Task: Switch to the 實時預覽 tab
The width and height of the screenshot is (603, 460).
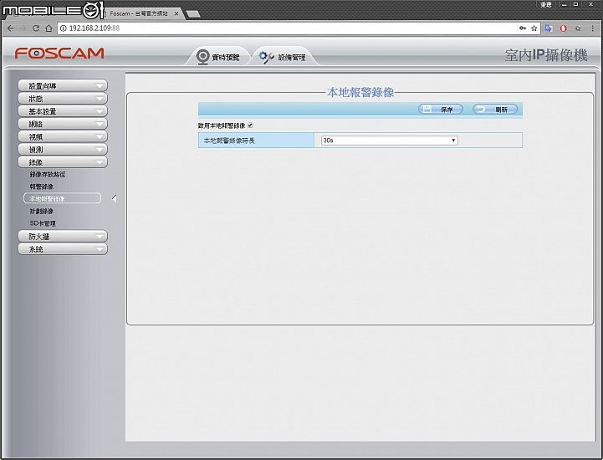Action: [217, 58]
